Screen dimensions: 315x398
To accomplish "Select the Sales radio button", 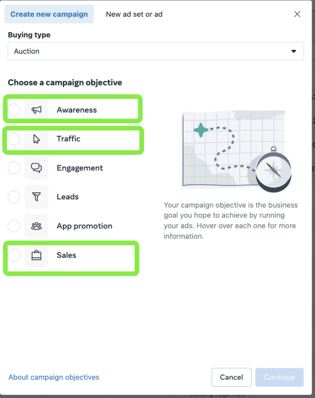I will coord(14,255).
